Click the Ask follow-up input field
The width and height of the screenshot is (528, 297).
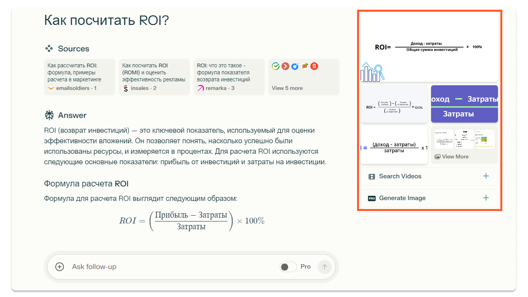[x=171, y=267]
